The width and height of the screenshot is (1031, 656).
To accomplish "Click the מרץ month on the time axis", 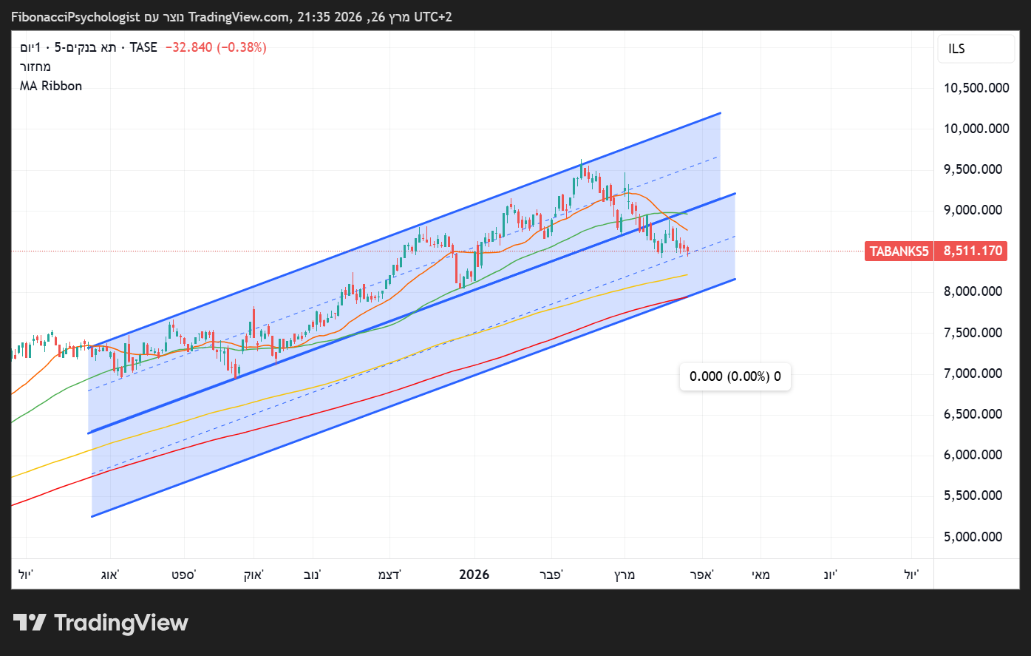I will [x=625, y=575].
